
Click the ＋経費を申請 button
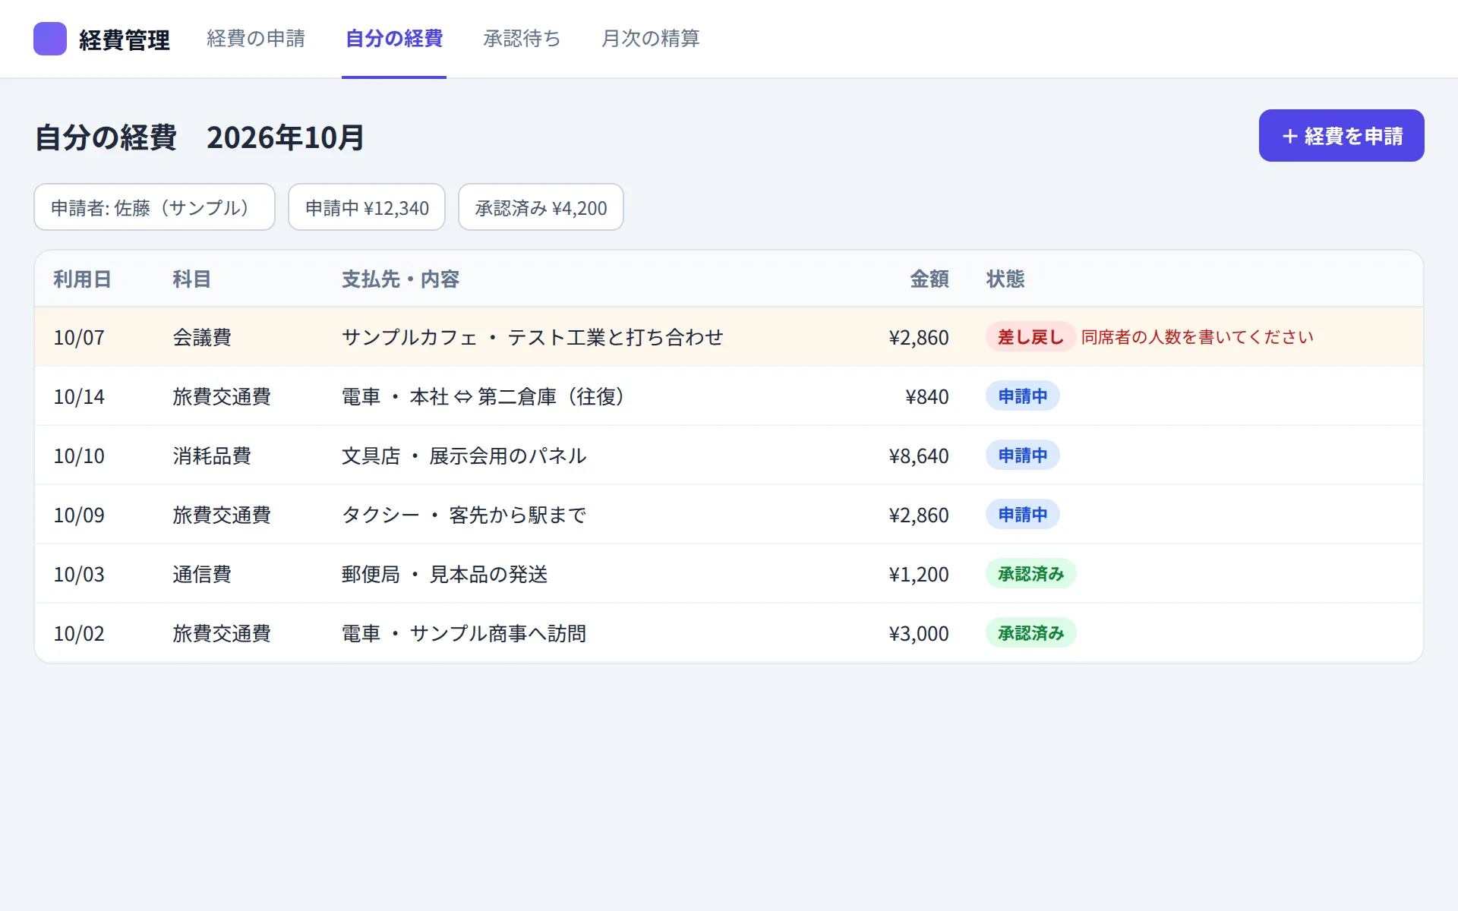point(1341,136)
